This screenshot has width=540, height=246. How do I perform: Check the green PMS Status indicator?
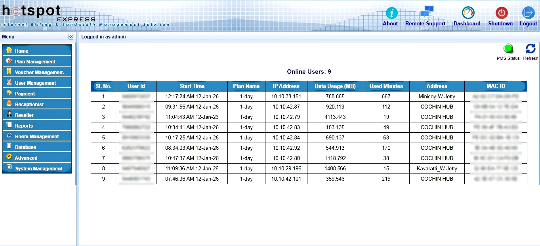click(x=508, y=49)
